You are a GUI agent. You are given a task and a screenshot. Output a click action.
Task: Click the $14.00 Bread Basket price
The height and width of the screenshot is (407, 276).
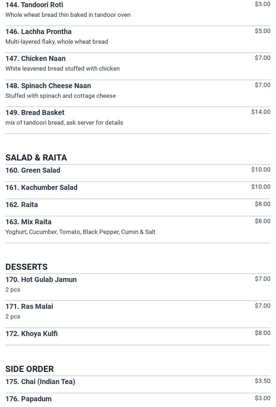pyautogui.click(x=261, y=112)
